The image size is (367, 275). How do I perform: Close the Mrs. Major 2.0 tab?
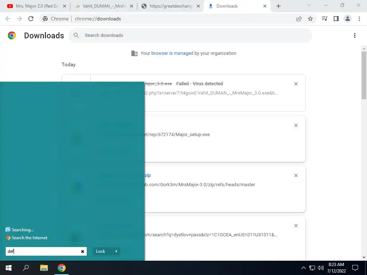(65, 6)
